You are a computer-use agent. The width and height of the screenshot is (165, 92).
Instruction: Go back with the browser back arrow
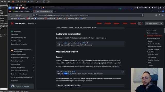tap(10, 15)
